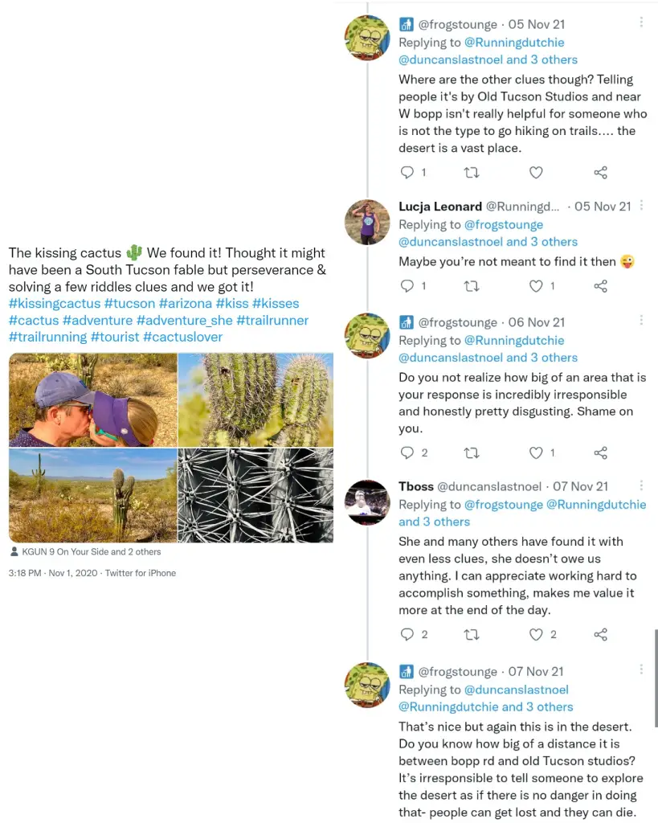Open more options on the 06 Nov @frogstounge reply
Viewport: 658px width, 823px height.
pos(641,320)
